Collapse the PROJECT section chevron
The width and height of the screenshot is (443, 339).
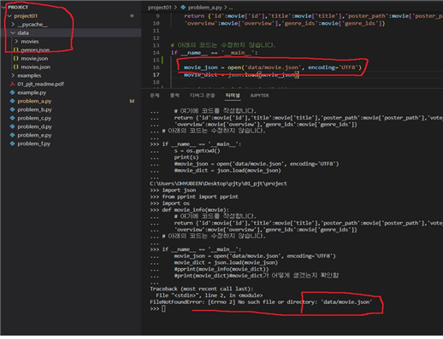[3, 7]
